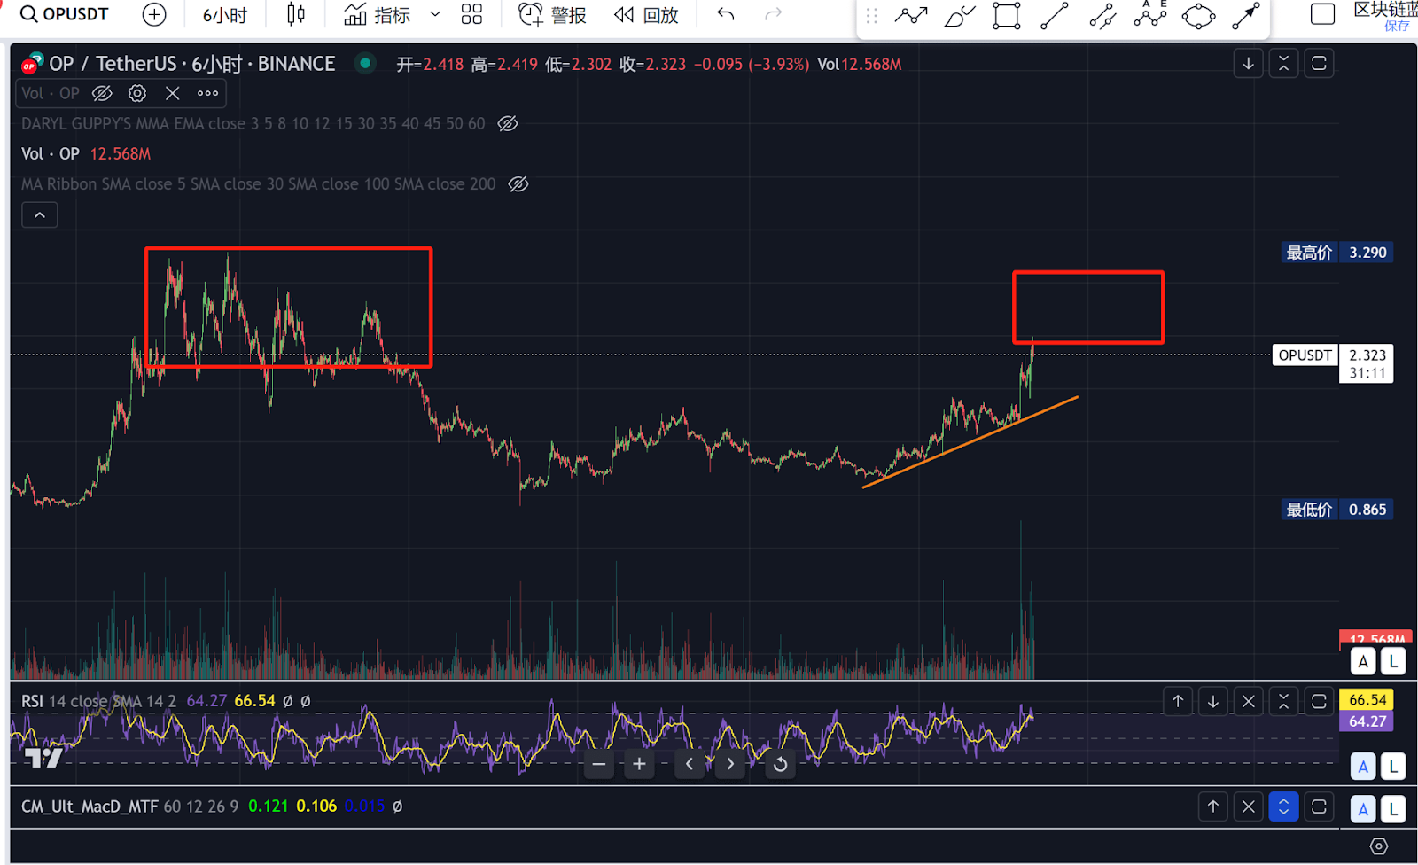Maximize the MACD pane
Viewport: 1418px width, 865px height.
pyautogui.click(x=1319, y=807)
